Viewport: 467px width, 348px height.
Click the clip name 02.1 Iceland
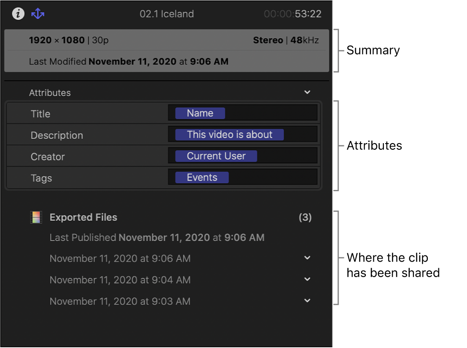coord(167,14)
